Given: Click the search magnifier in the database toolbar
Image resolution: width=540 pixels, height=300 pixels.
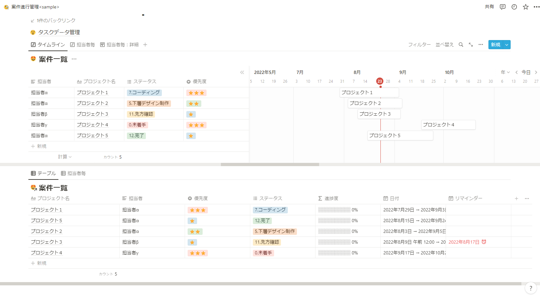Looking at the screenshot, I should 461,45.
